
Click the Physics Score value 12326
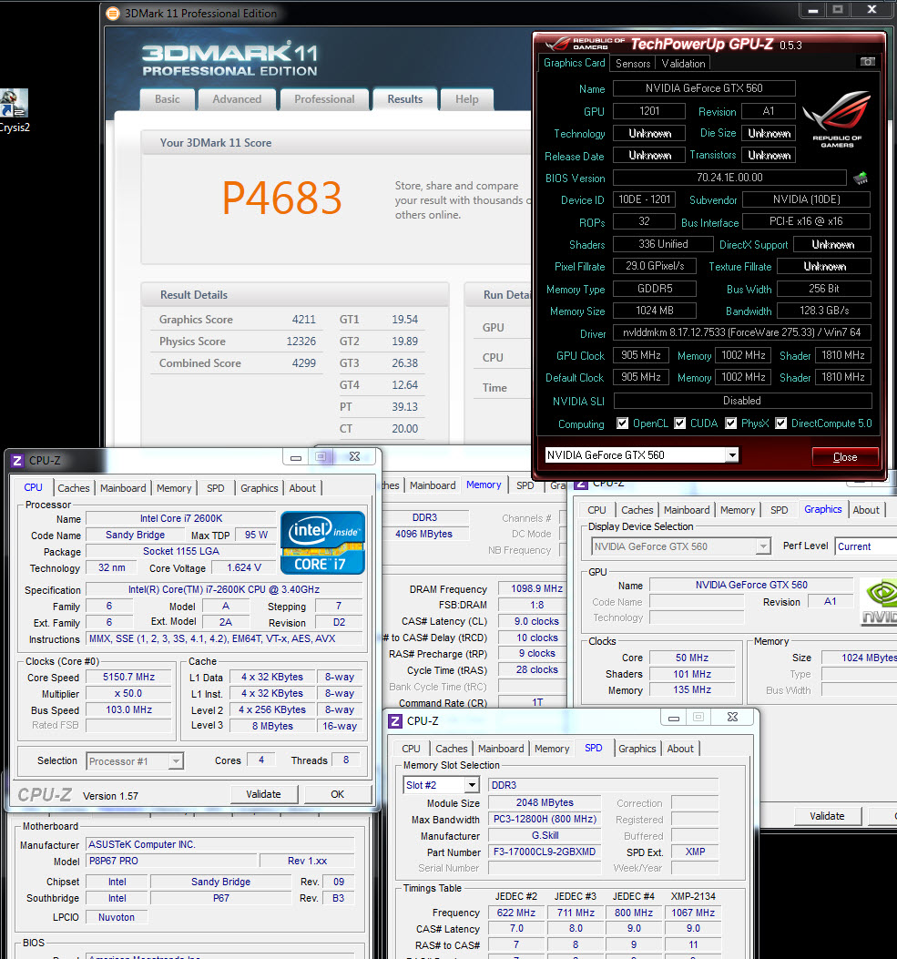click(301, 342)
